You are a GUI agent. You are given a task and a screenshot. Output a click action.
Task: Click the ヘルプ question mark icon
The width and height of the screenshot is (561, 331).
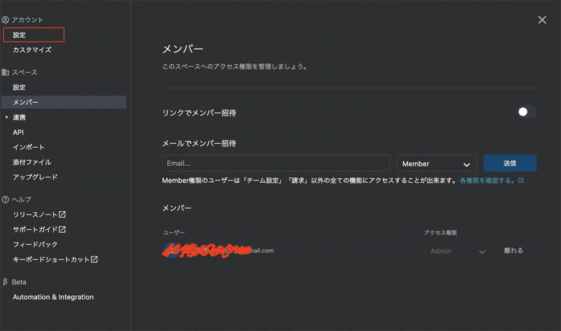coord(5,199)
